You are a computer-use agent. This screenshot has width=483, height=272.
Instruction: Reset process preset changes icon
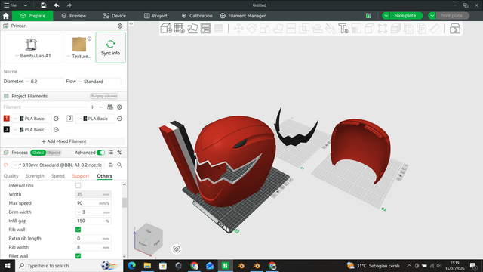6,165
